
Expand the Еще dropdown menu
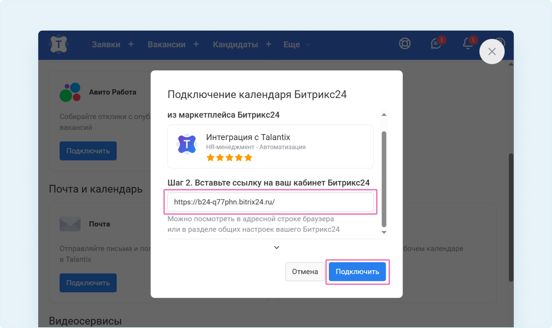click(297, 44)
